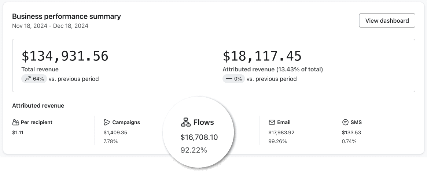Click the flat dash trend icon
This screenshot has width=427, height=172.
(229, 79)
